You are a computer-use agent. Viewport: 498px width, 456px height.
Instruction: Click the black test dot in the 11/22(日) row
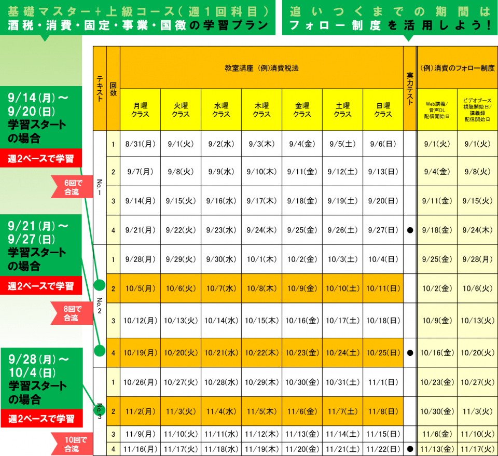[410, 449]
